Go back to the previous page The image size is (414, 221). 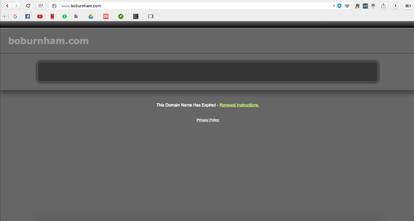pos(7,6)
